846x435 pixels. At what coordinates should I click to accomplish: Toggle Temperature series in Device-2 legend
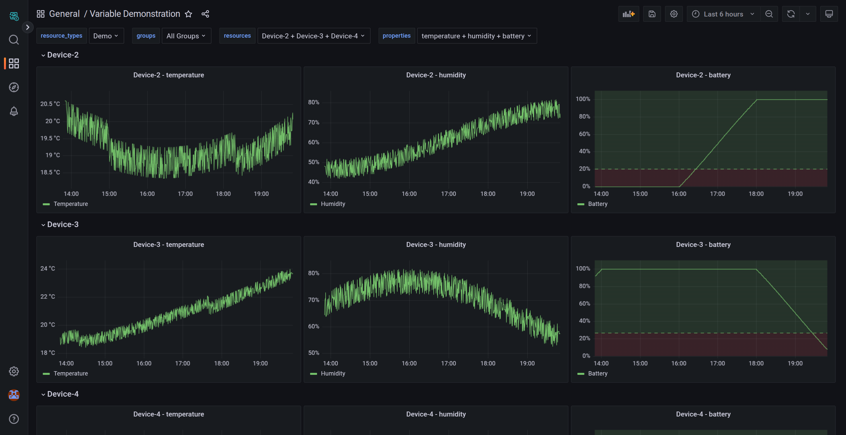click(x=70, y=204)
